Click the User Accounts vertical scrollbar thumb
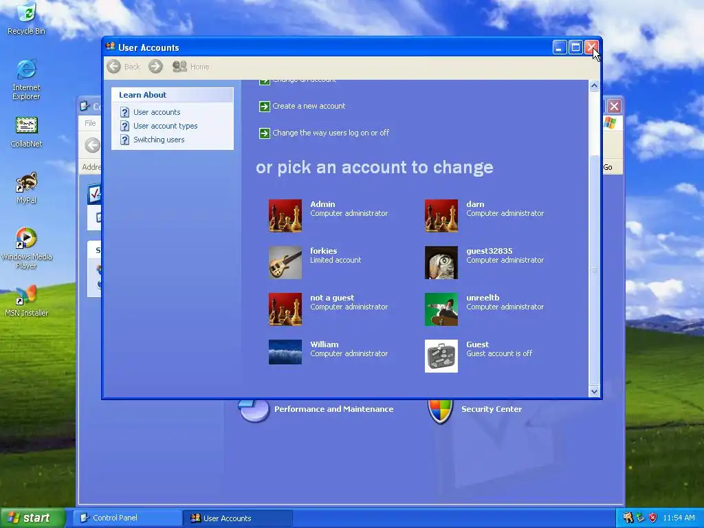 594,269
